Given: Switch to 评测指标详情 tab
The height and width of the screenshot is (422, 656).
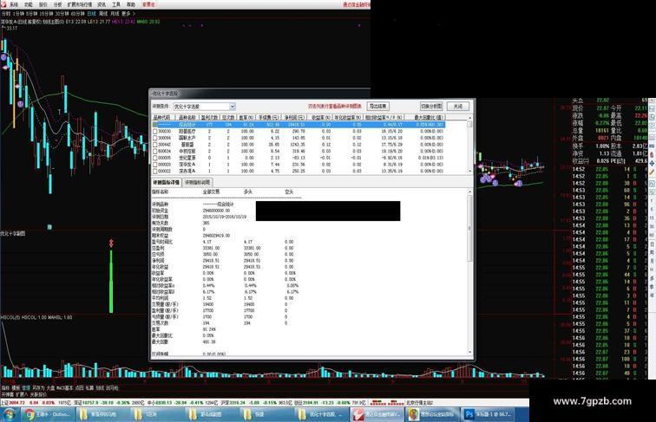Looking at the screenshot, I should (x=166, y=183).
